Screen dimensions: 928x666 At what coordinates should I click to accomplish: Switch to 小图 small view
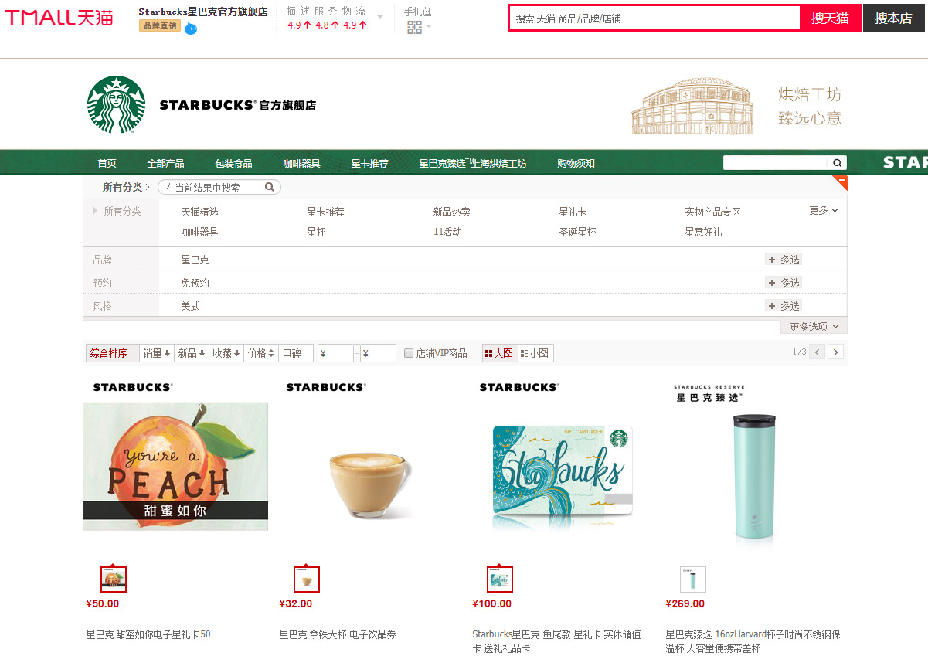pyautogui.click(x=535, y=353)
